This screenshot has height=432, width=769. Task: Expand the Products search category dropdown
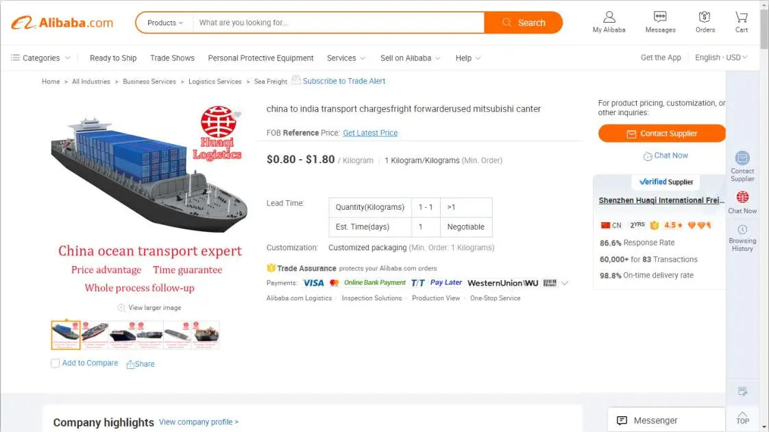click(165, 23)
